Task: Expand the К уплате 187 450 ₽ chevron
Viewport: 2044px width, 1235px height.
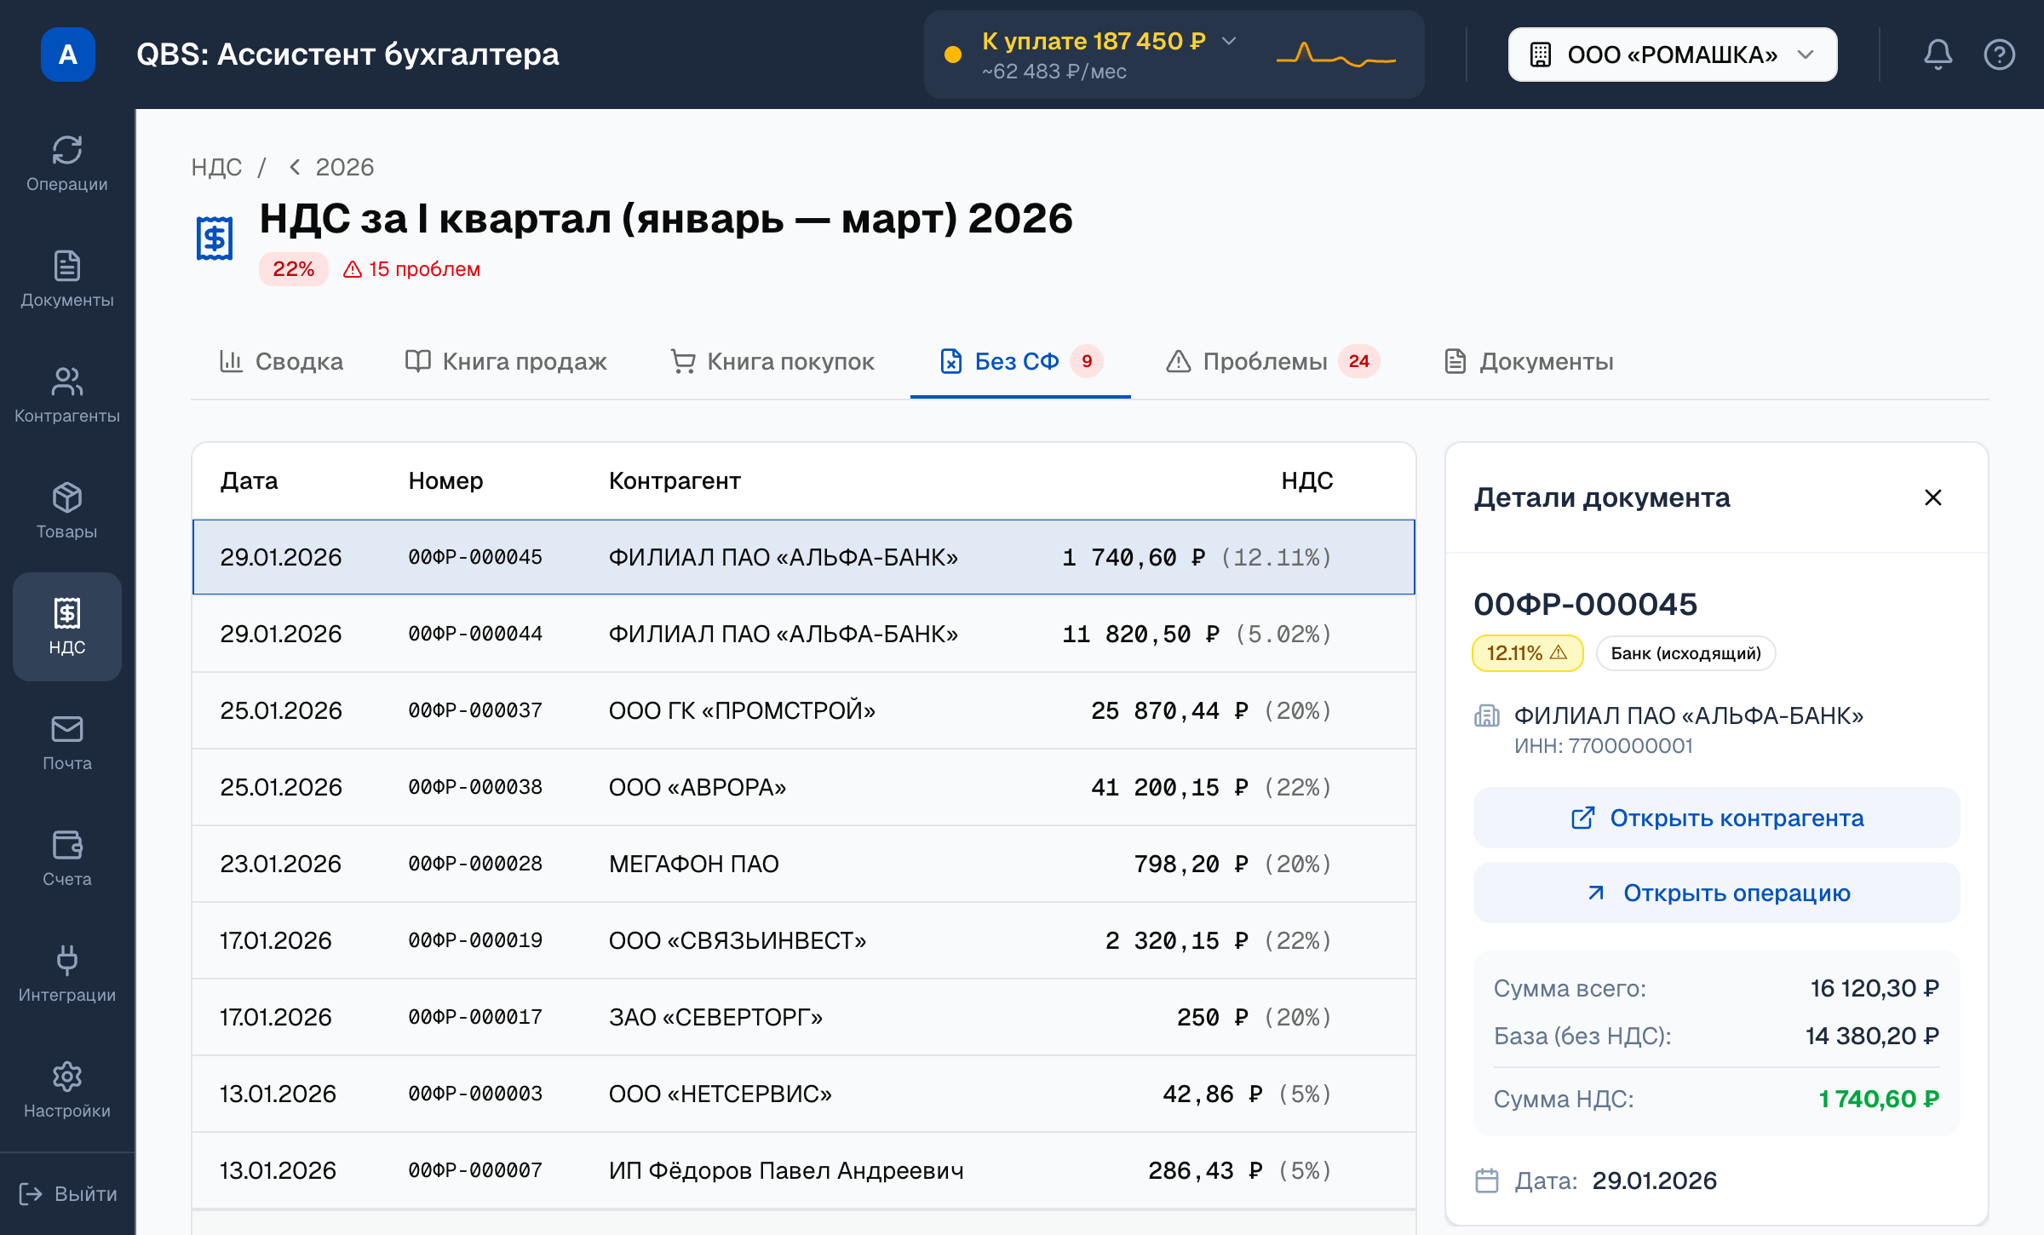Action: (x=1229, y=41)
